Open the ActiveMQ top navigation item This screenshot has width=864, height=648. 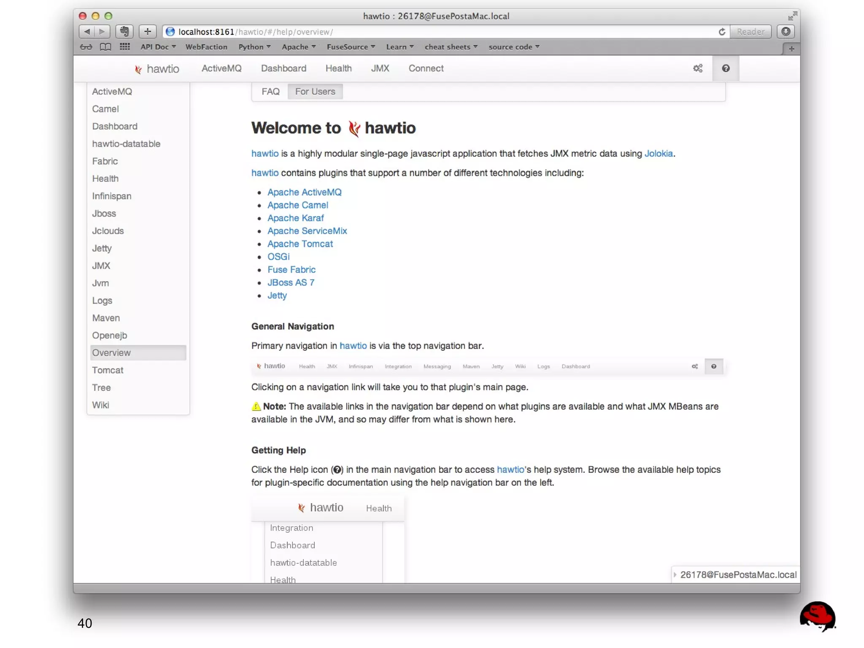click(x=221, y=68)
